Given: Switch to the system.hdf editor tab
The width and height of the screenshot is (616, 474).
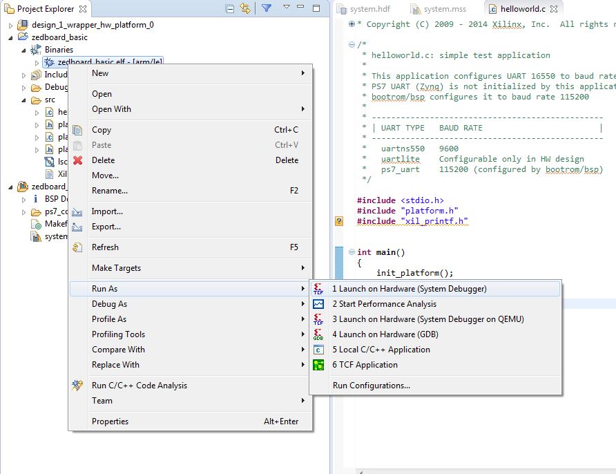Looking at the screenshot, I should tap(364, 9).
